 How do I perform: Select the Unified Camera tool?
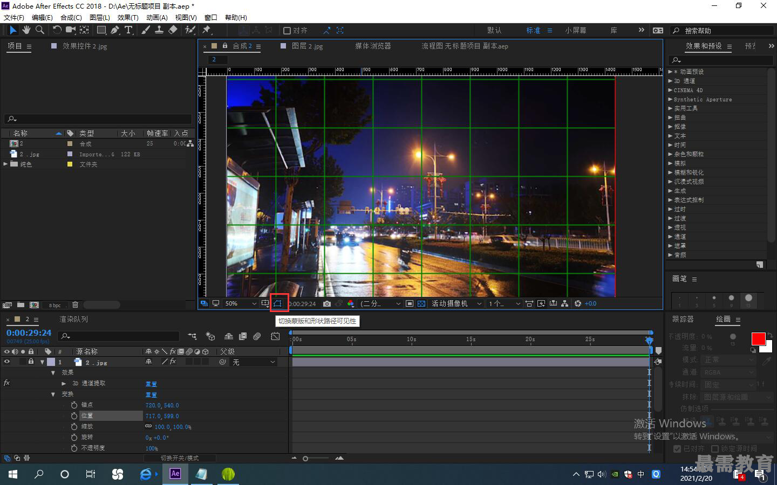pyautogui.click(x=71, y=30)
